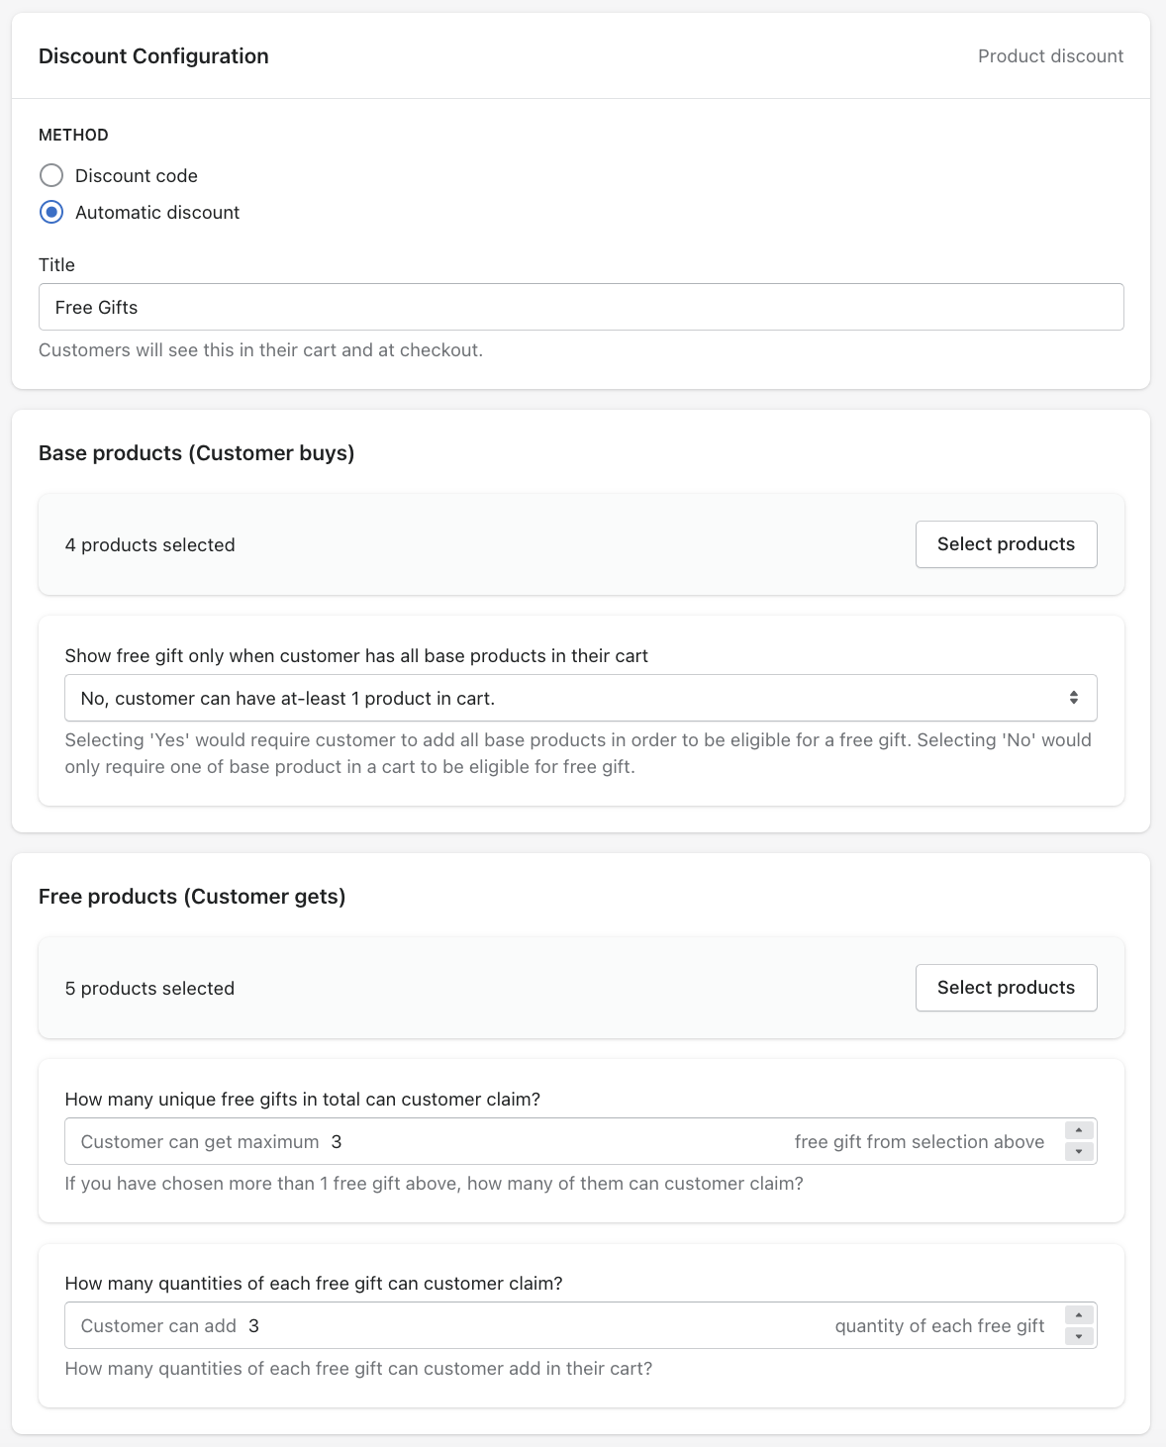
Task: Click the Title field containing Free Gifts
Action: 581,308
